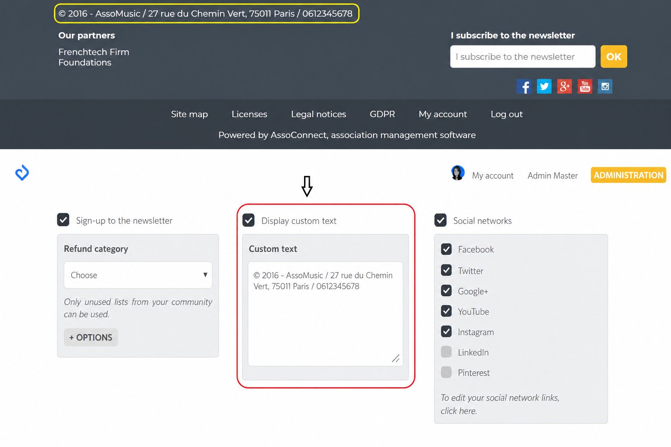Click the 'click here' social links text

(458, 411)
